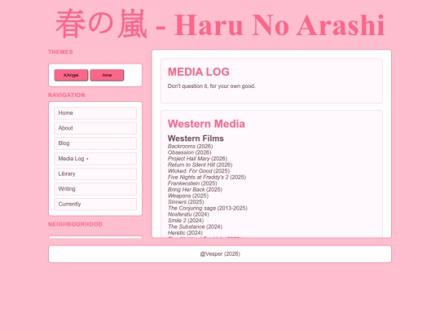Viewport: 440px width, 330px height.
Task: Click the Bring Her Back entry
Action: [195, 189]
